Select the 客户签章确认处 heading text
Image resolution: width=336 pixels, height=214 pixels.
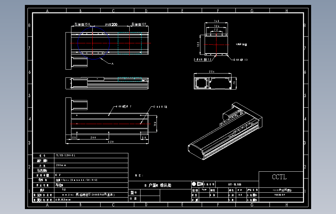coord(158,185)
